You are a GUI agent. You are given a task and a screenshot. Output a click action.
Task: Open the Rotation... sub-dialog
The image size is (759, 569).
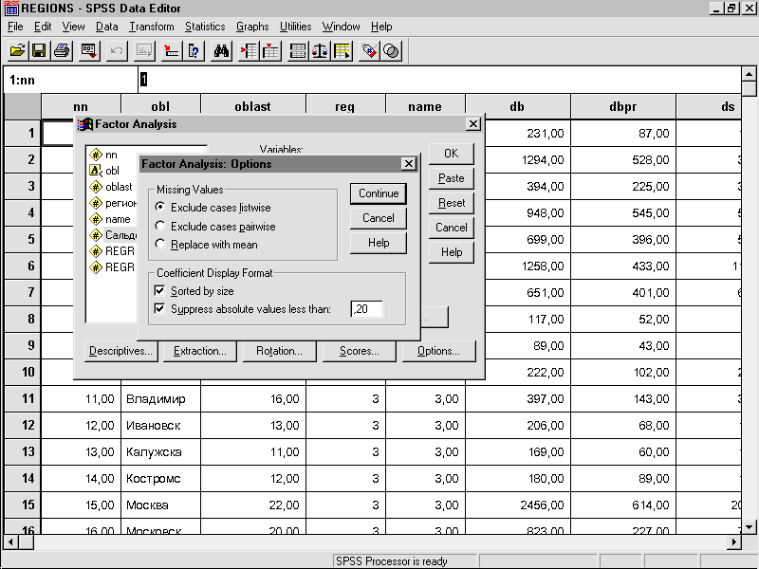tap(279, 351)
